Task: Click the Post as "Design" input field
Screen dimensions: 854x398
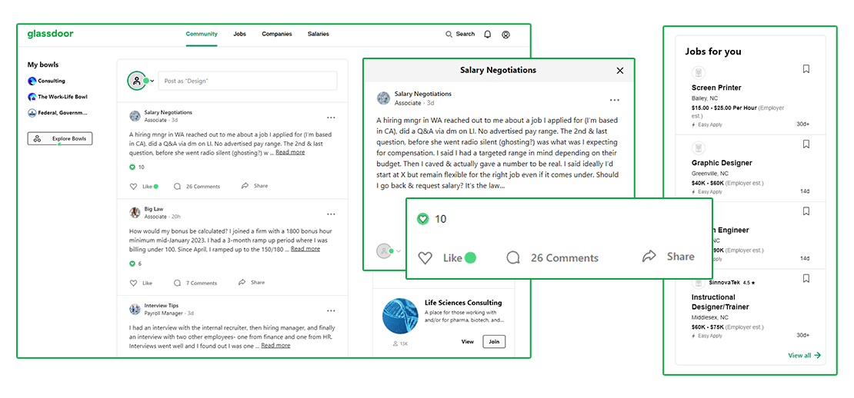Action: point(247,81)
